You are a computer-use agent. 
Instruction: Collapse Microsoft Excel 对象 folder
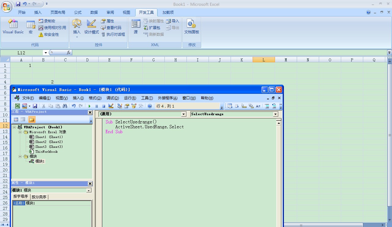[20, 132]
